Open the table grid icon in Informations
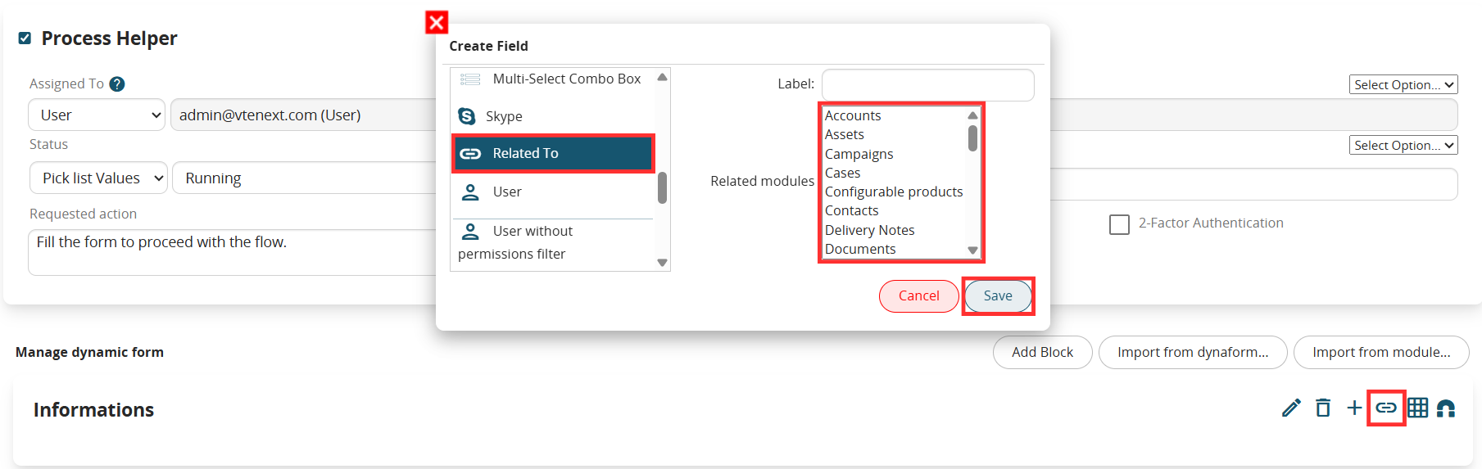 [1418, 408]
